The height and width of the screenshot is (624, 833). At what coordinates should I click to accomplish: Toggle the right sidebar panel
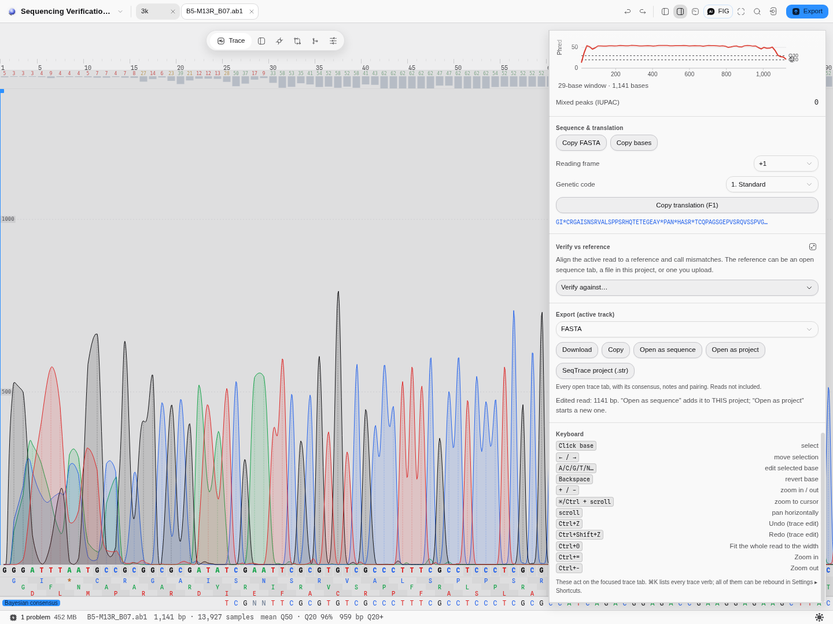[x=680, y=12]
